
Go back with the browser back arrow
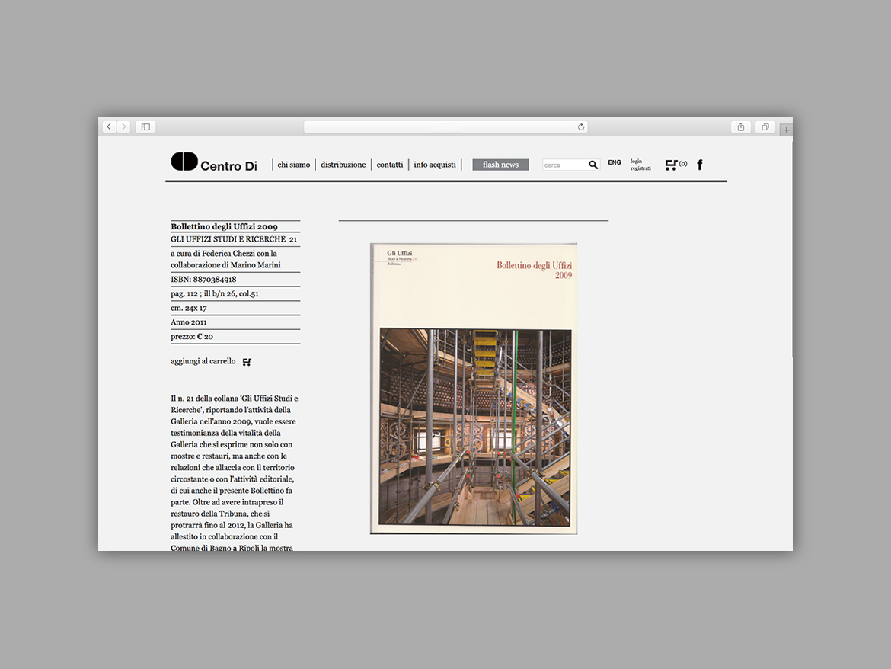point(109,126)
